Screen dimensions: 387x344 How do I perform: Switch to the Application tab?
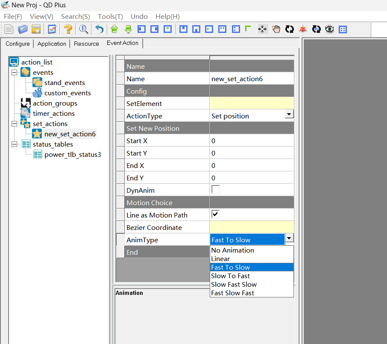click(52, 44)
